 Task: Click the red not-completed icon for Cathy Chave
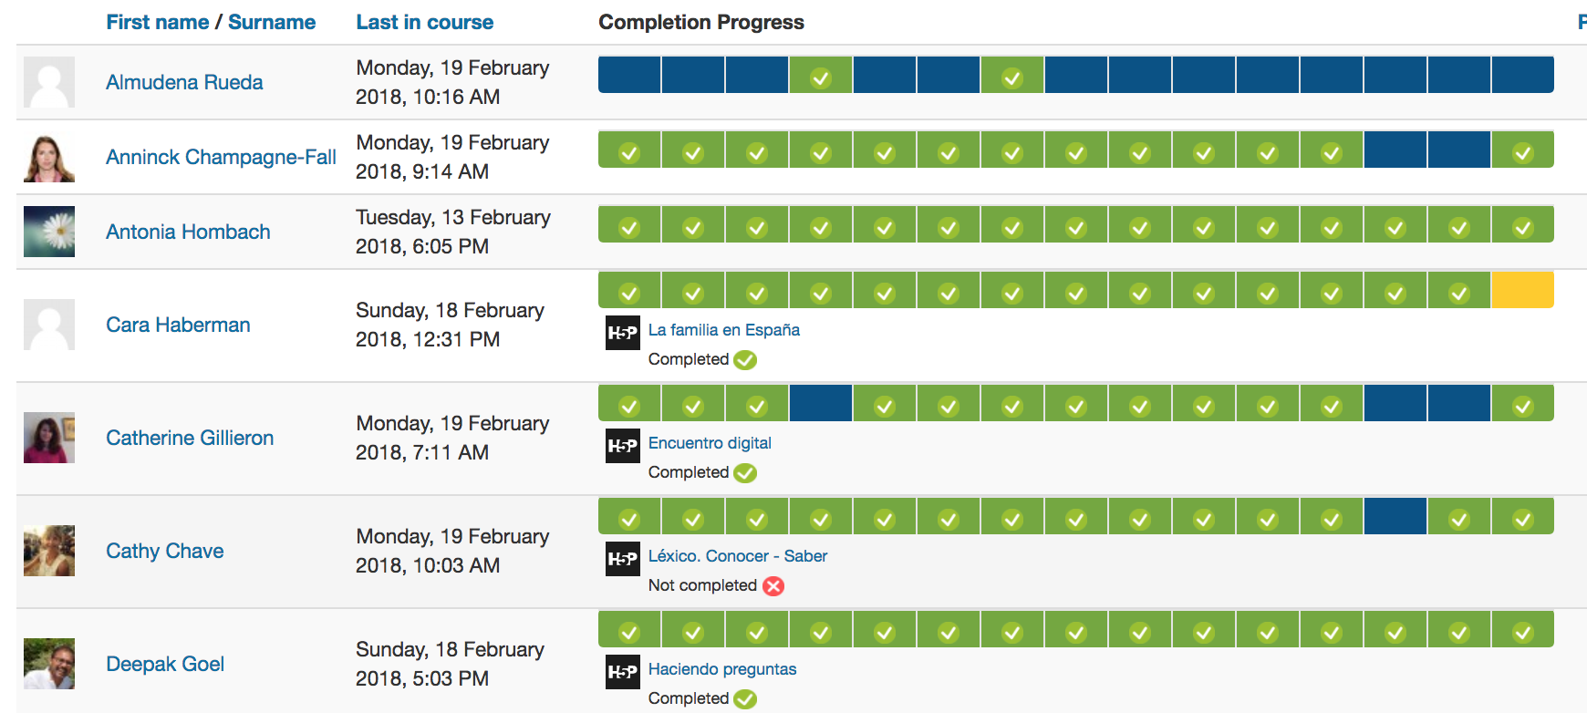point(773,586)
